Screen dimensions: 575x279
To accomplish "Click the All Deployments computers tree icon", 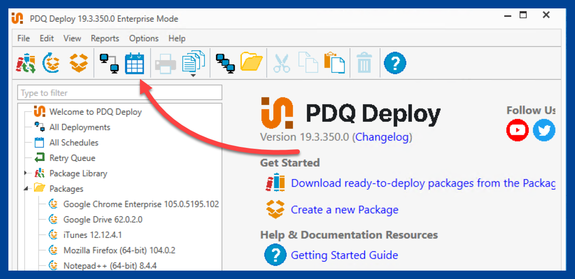I will (x=40, y=127).
